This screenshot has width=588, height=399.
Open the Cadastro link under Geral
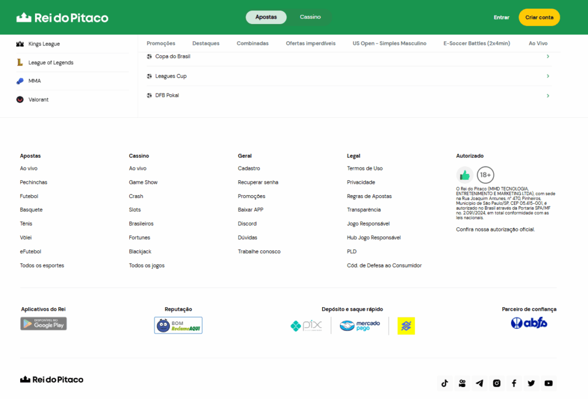tap(249, 168)
